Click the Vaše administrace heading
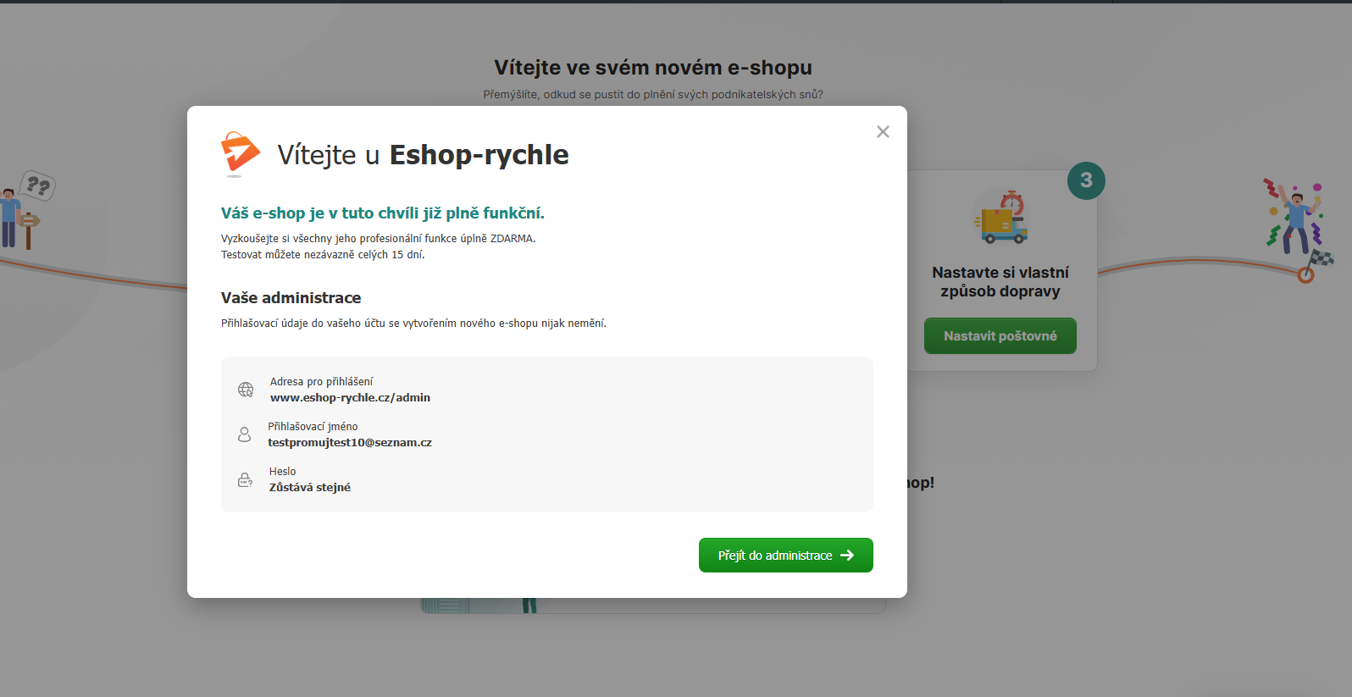 [291, 298]
